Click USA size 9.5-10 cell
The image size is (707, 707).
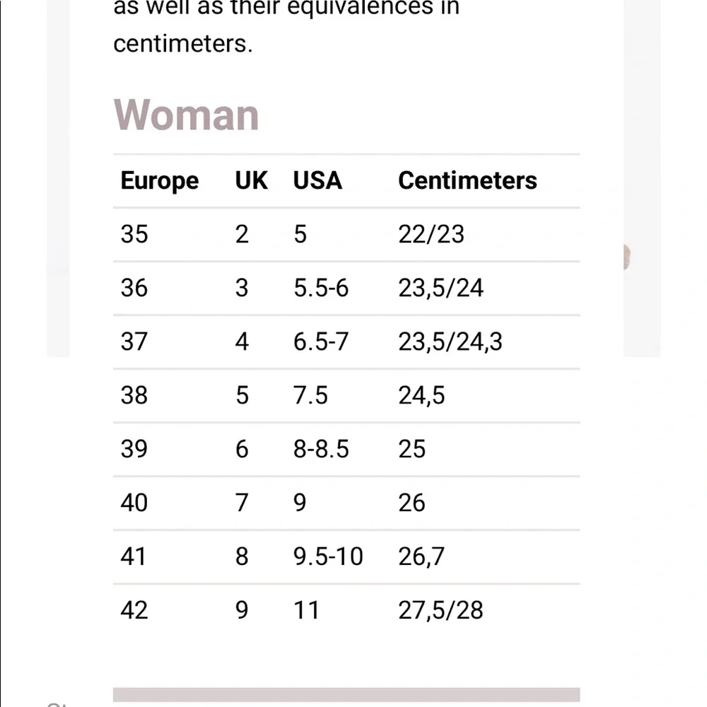point(328,556)
